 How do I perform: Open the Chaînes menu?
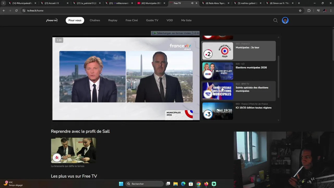tap(95, 20)
